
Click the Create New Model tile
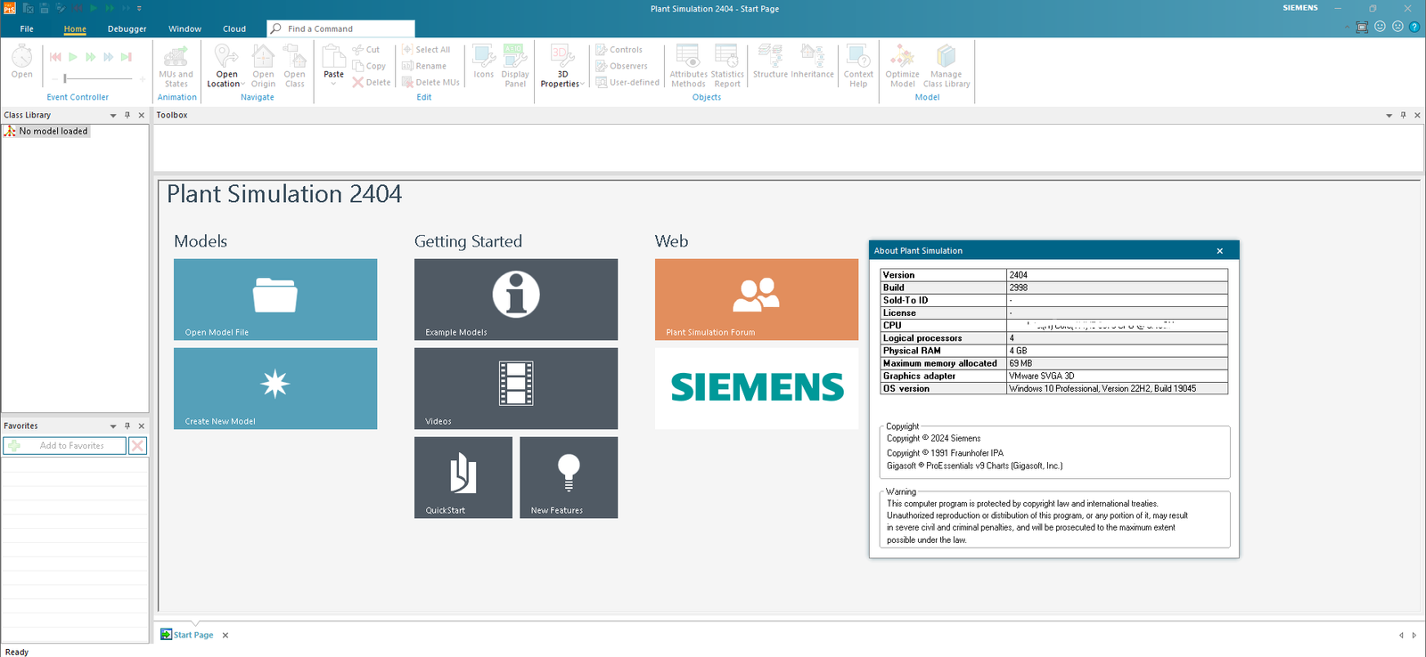[275, 388]
